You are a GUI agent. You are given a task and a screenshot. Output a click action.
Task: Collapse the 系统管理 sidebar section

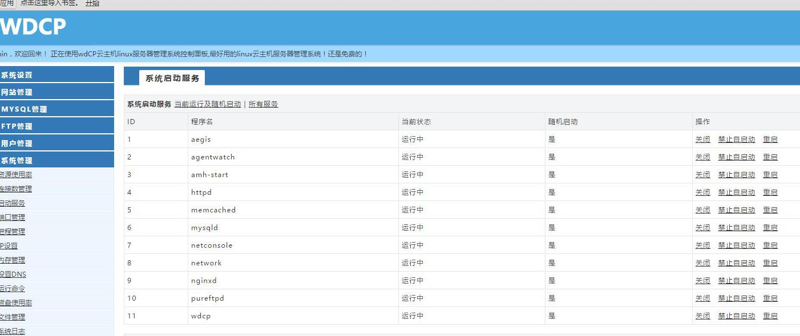click(x=17, y=161)
